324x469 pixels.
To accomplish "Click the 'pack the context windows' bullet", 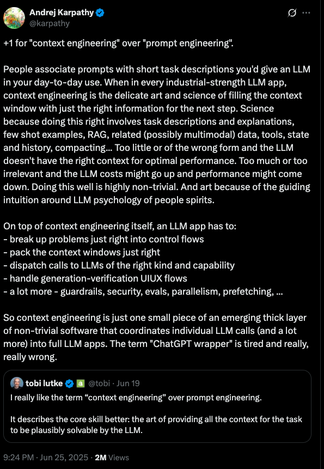I will pos(82,252).
